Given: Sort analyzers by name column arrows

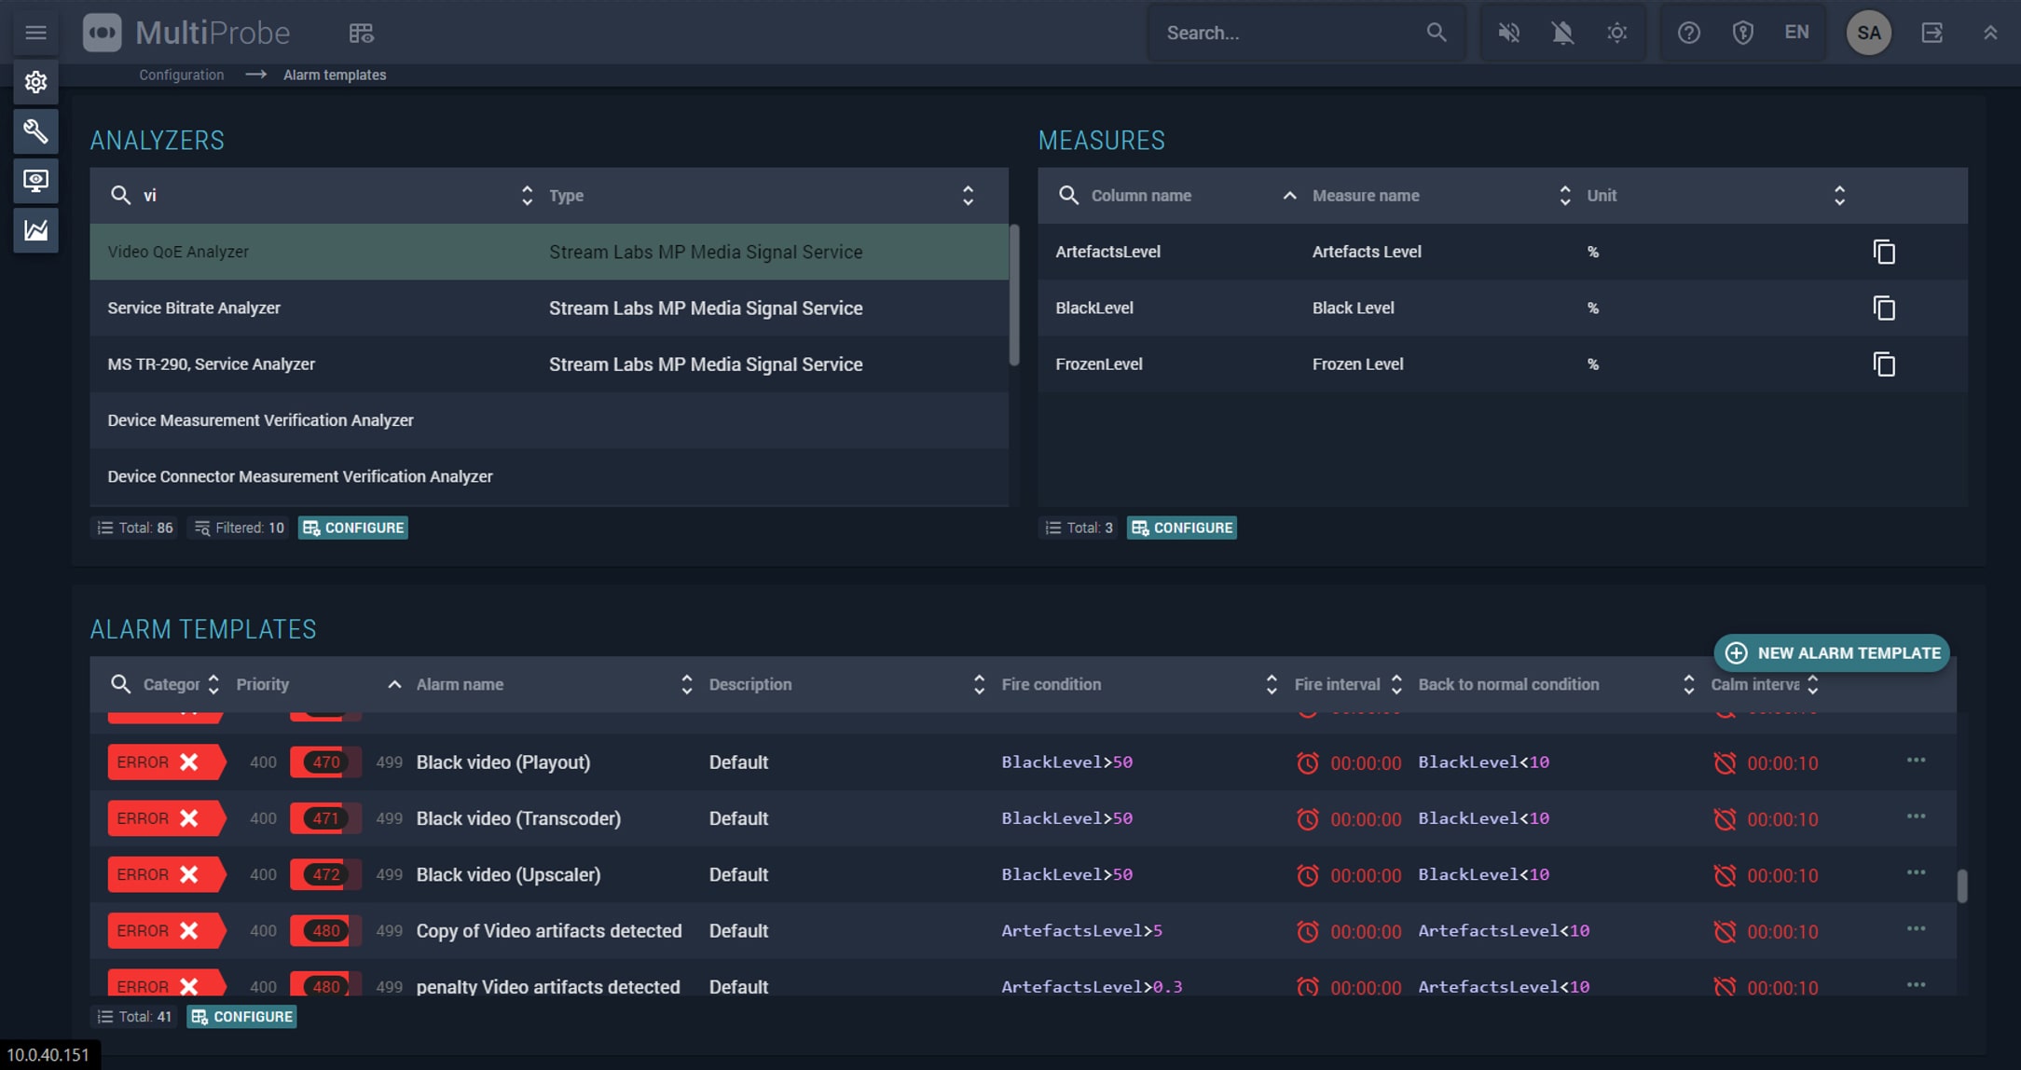Looking at the screenshot, I should point(527,195).
